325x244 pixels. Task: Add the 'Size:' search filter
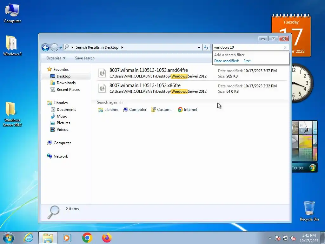(247, 61)
